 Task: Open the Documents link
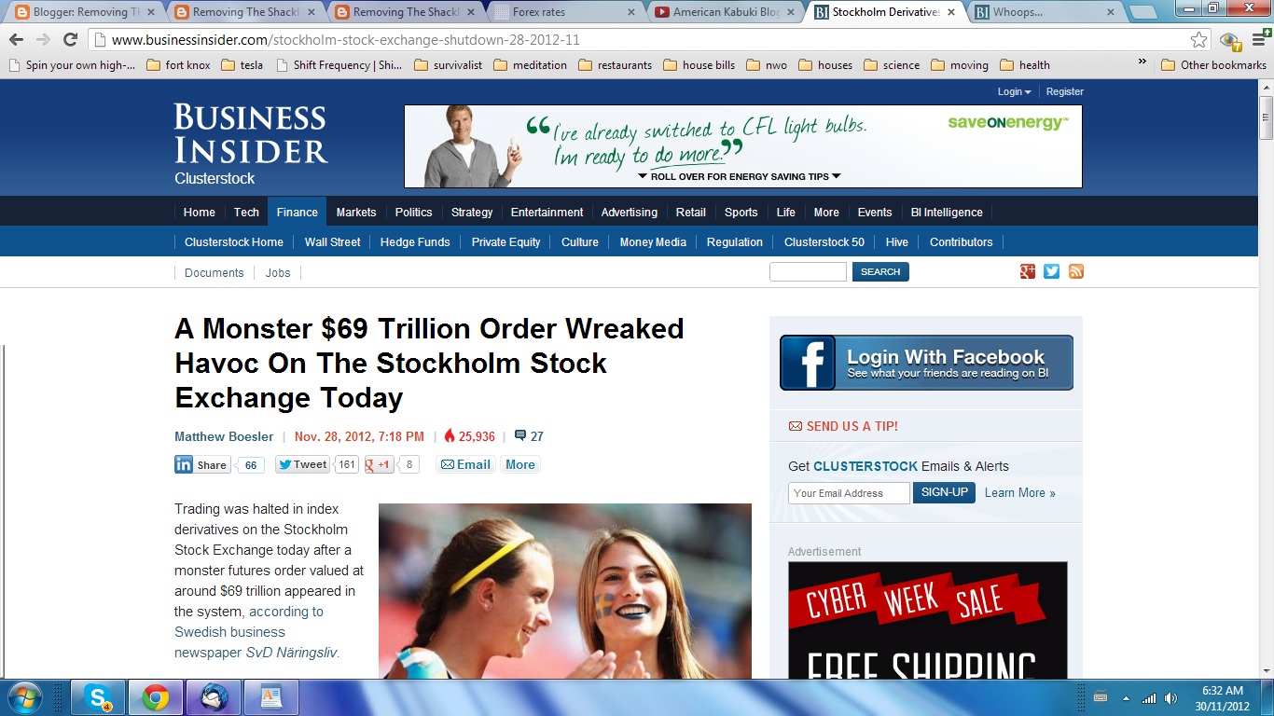[214, 272]
